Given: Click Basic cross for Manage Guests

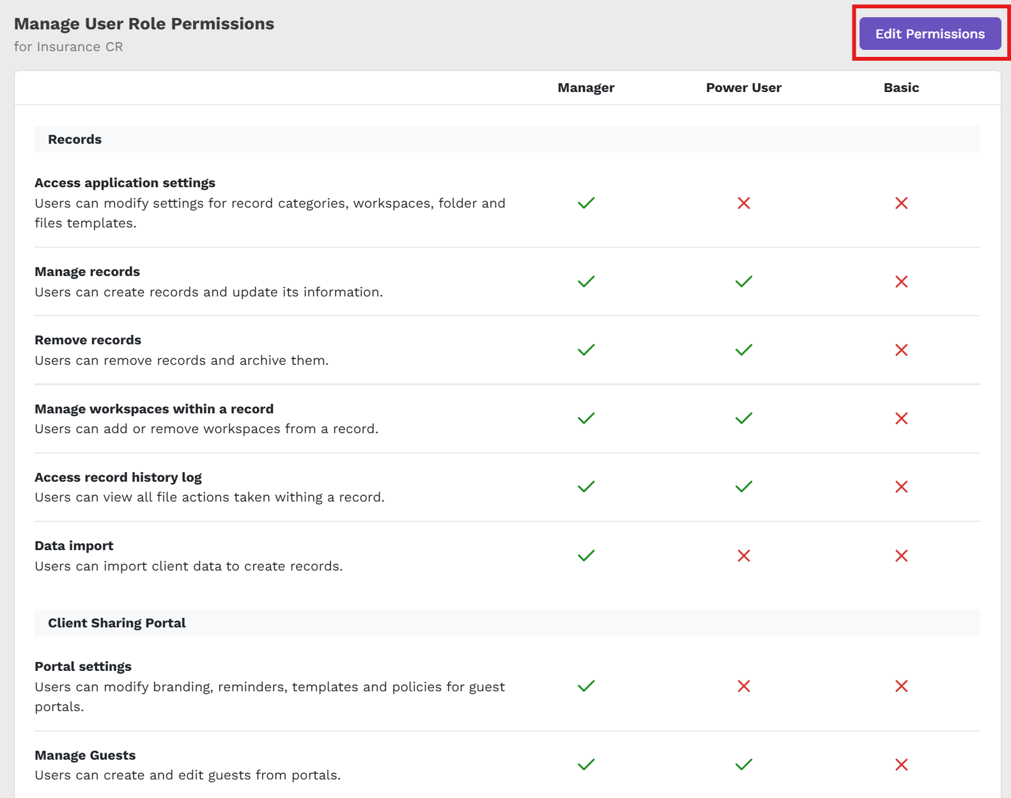Looking at the screenshot, I should [902, 765].
